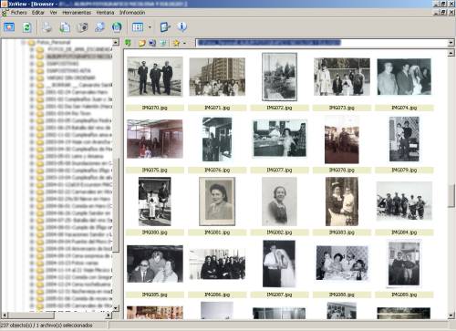This screenshot has width=456, height=331.
Task: Open the Ventana menu
Action: pyautogui.click(x=105, y=13)
